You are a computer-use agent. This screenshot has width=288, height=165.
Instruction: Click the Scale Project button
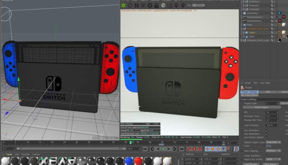[x=262, y=107]
